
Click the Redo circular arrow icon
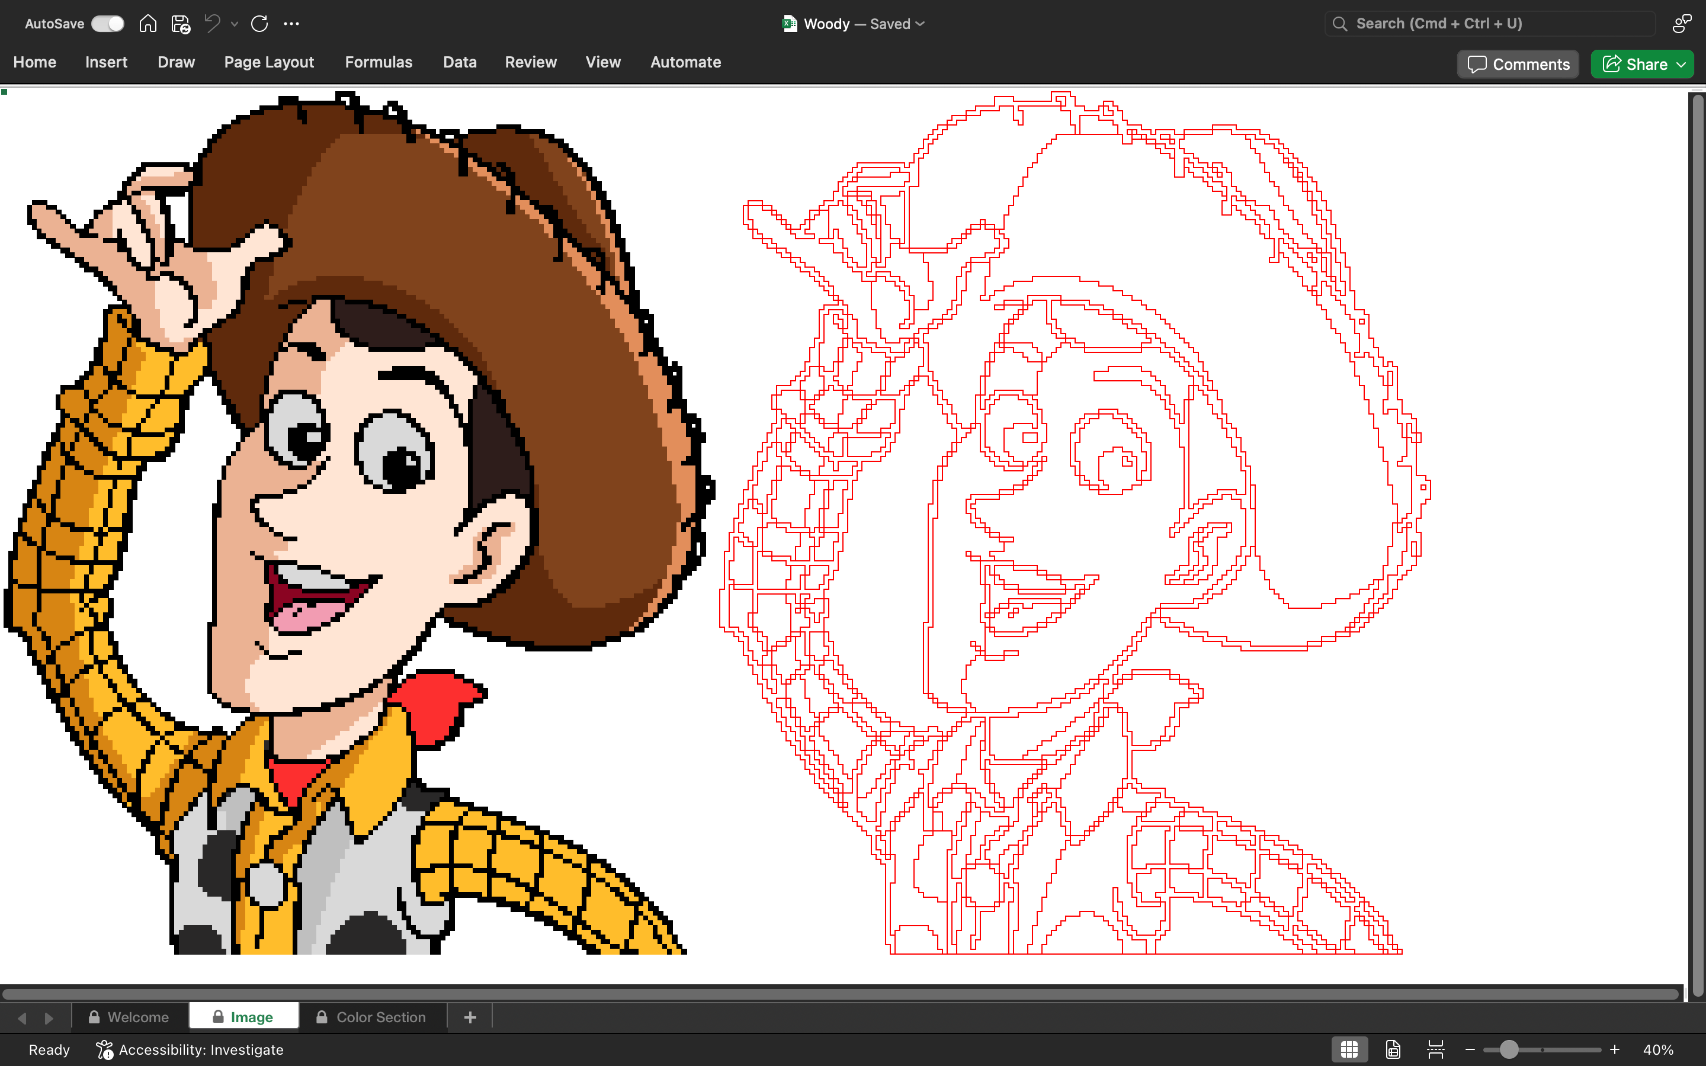(x=259, y=23)
